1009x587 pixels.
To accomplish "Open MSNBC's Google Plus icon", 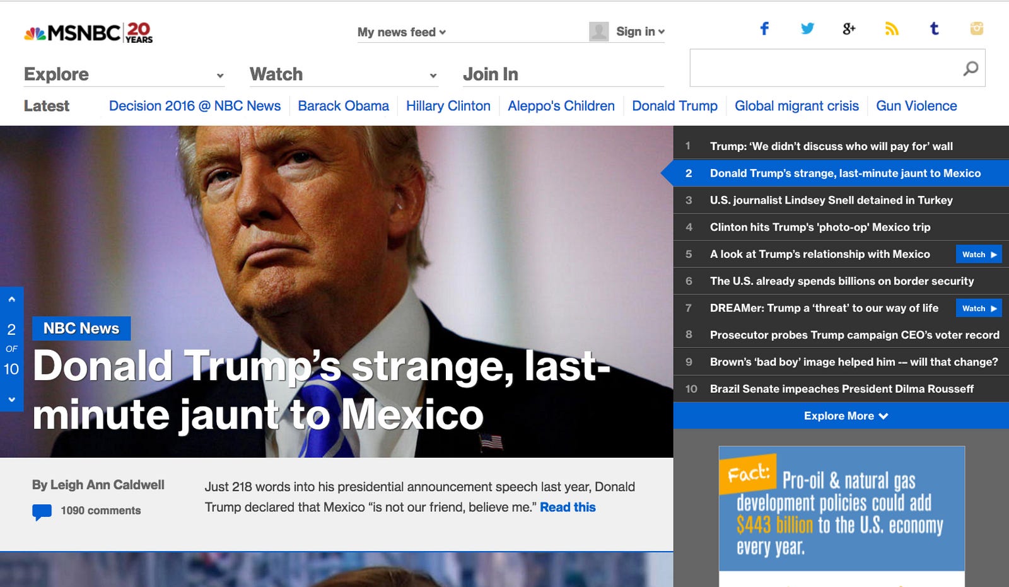I will coord(849,28).
